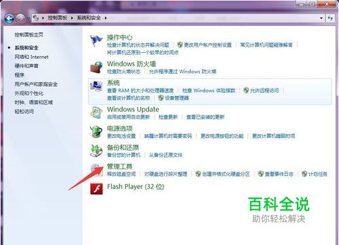Screen dimensions: 339x245
Task: Click 常见计算机问题疑难解答 link
Action: [266, 45]
